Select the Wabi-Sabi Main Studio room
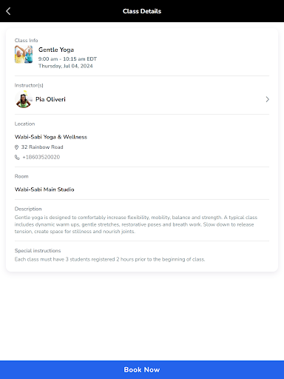 pyautogui.click(x=44, y=189)
